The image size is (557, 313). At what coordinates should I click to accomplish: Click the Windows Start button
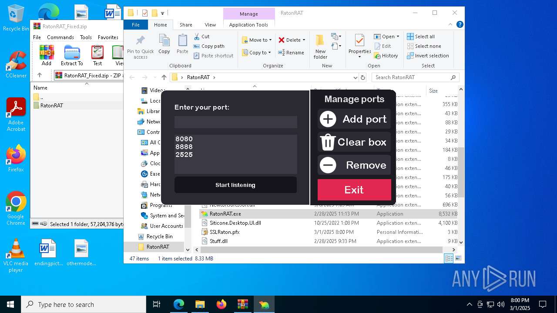(10, 304)
